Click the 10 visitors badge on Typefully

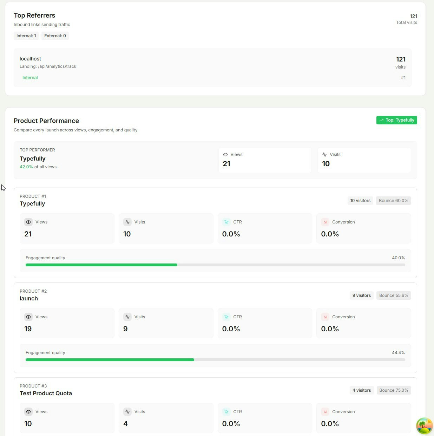pyautogui.click(x=360, y=200)
